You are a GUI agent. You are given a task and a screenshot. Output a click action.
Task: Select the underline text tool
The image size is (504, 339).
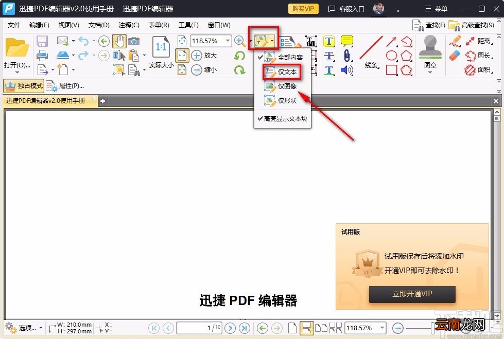[328, 70]
